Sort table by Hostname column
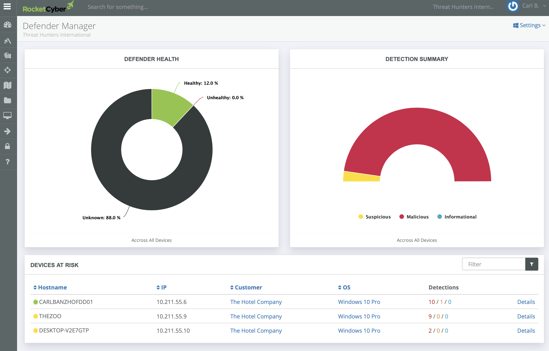This screenshot has width=549, height=351. 50,287
